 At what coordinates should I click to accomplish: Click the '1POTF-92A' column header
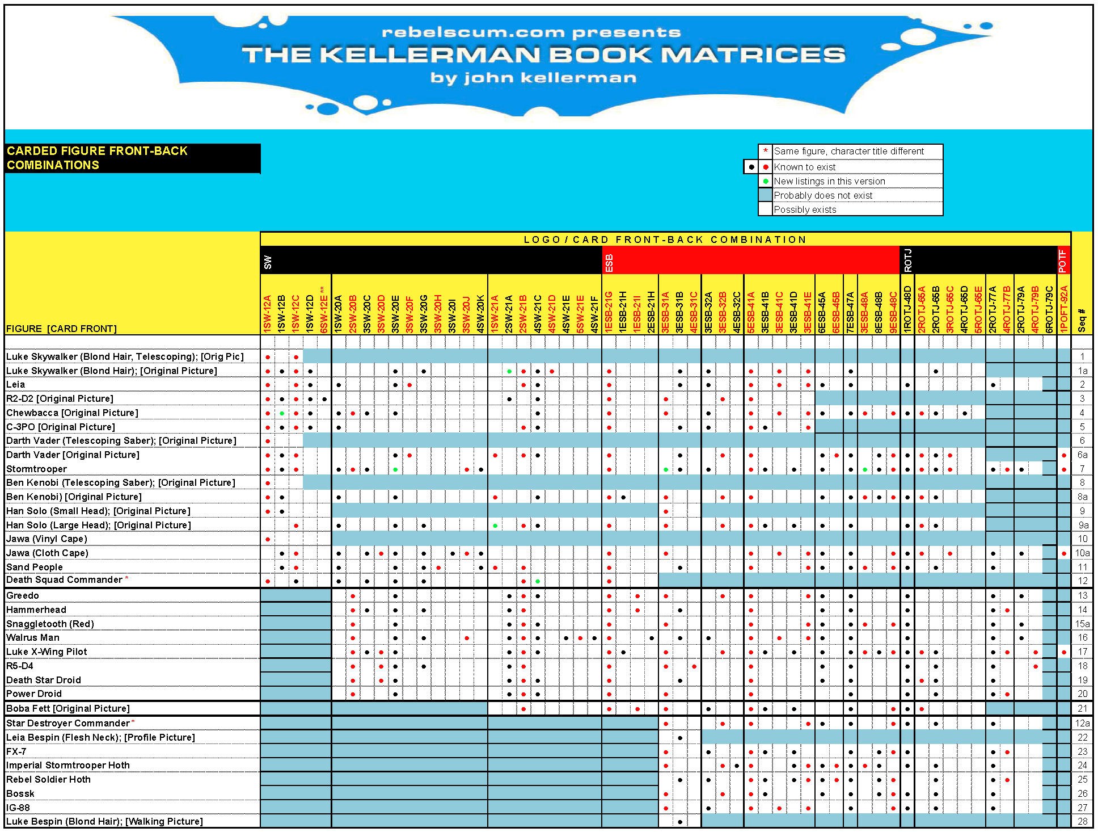[1064, 310]
